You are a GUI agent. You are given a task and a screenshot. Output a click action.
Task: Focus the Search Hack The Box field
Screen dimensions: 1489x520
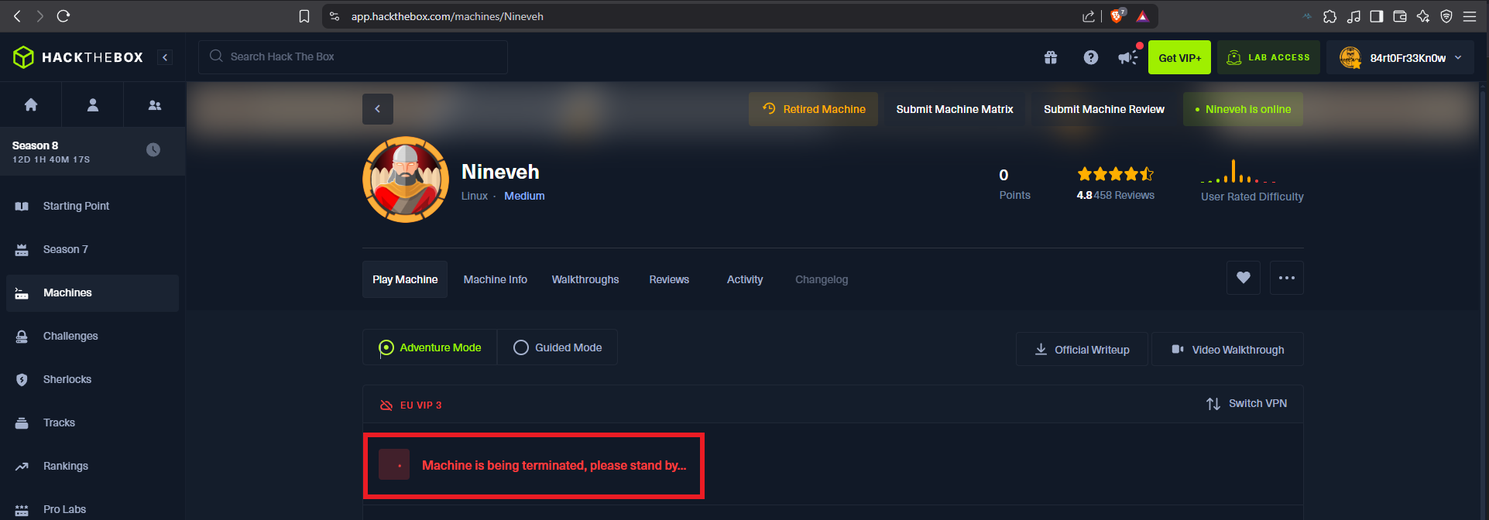(353, 56)
